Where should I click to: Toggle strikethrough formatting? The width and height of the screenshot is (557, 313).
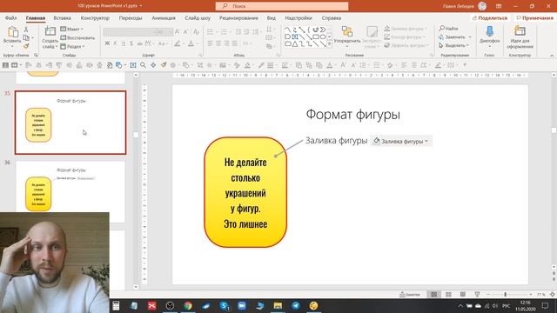(x=139, y=43)
